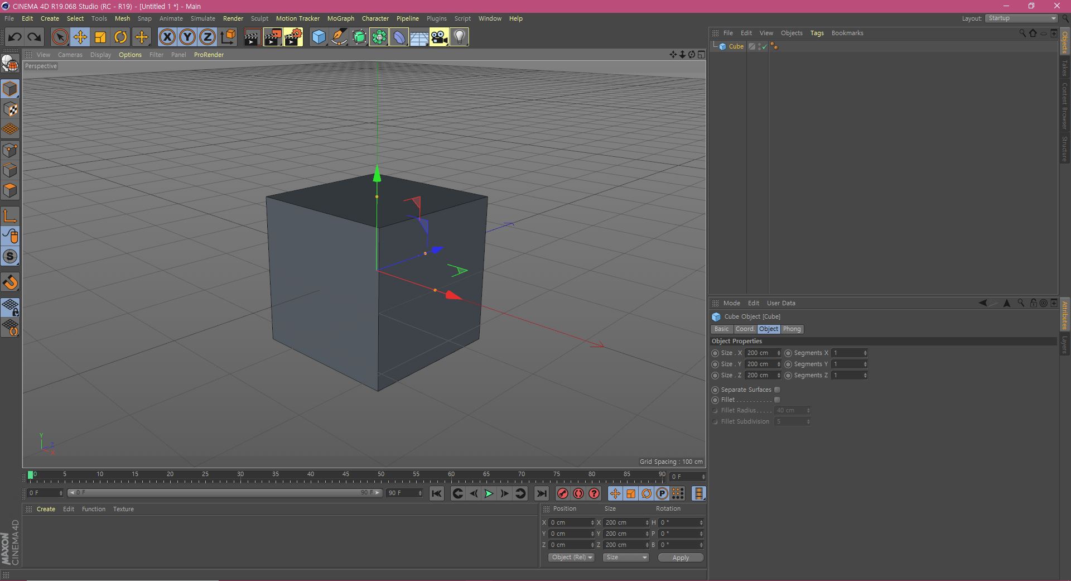Open the Bend deformer icon
The width and height of the screenshot is (1071, 581).
(399, 37)
